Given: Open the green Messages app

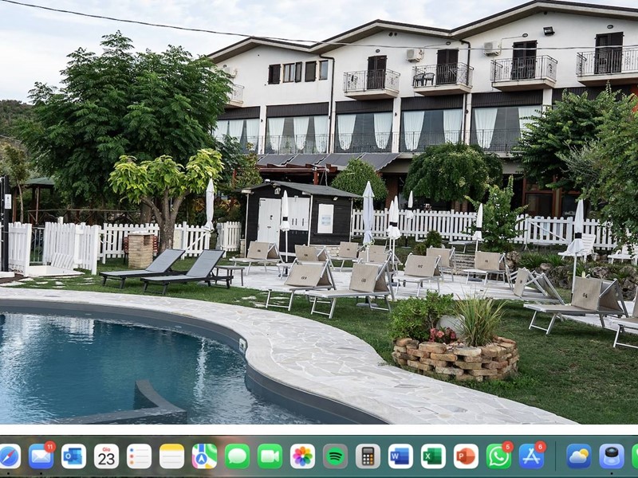Looking at the screenshot, I should (237, 456).
